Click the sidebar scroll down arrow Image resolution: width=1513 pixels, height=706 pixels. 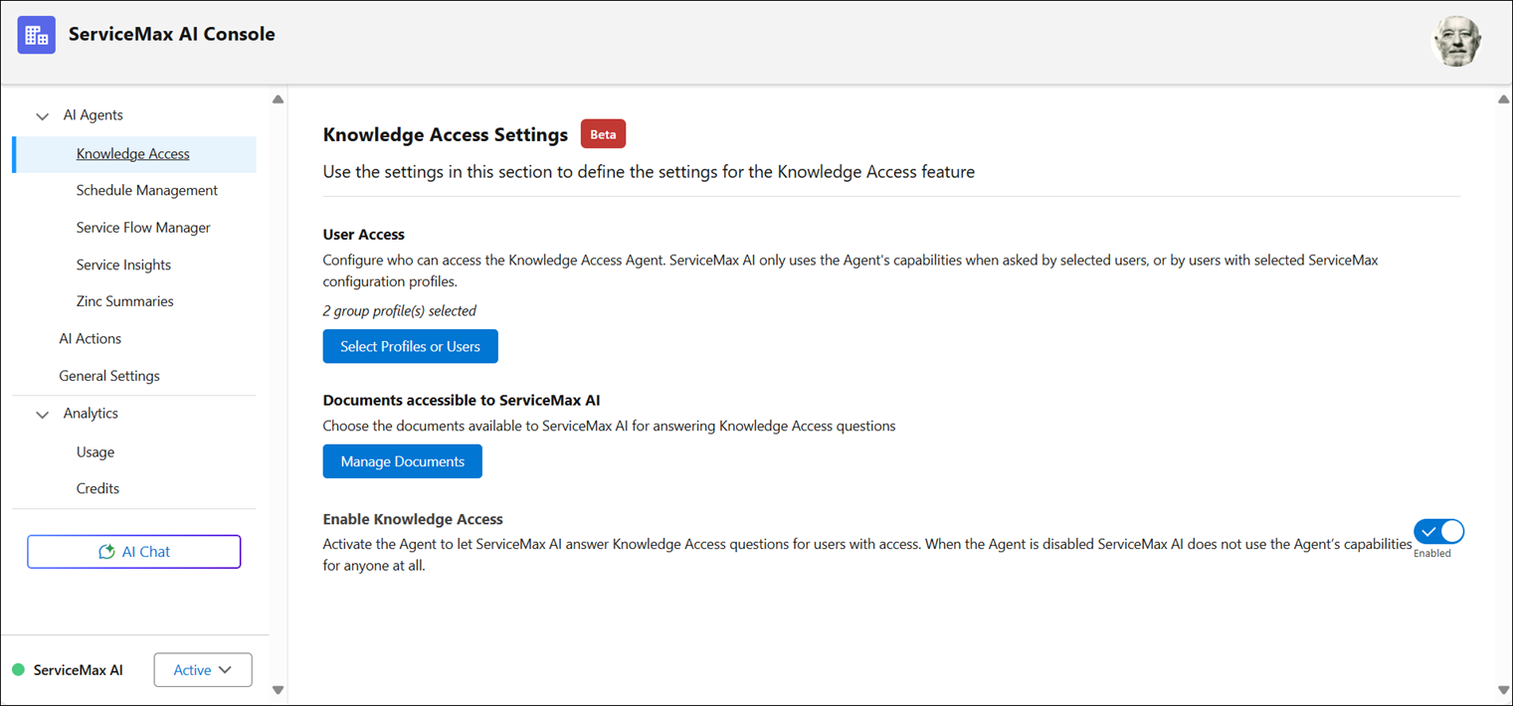[278, 690]
